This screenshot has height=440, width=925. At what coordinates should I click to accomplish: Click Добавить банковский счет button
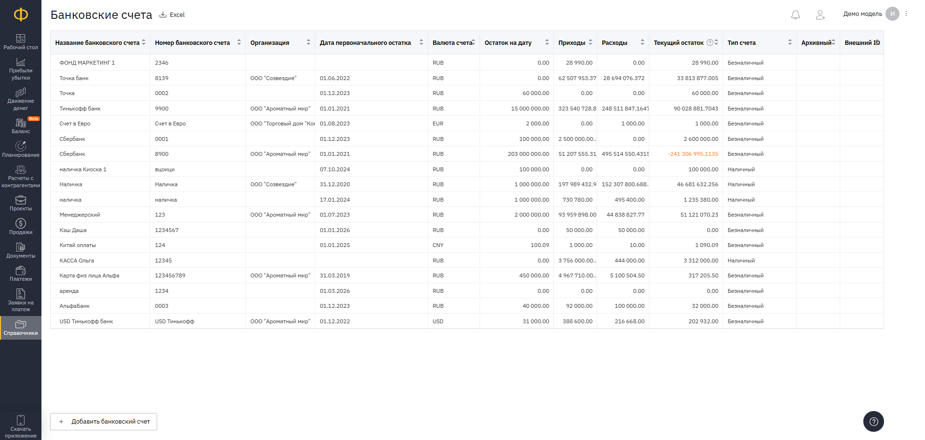[x=104, y=422]
